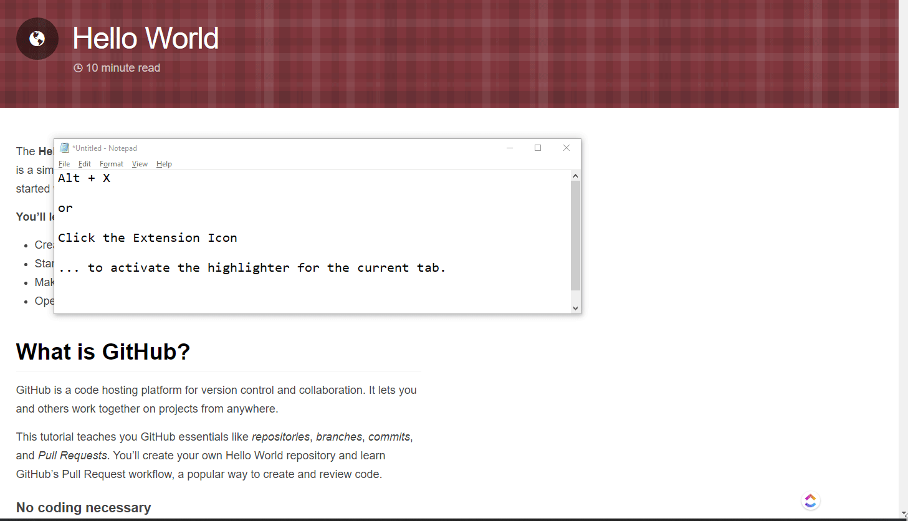Place cursor on the 'Alt + X' line
The image size is (908, 521).
click(84, 178)
